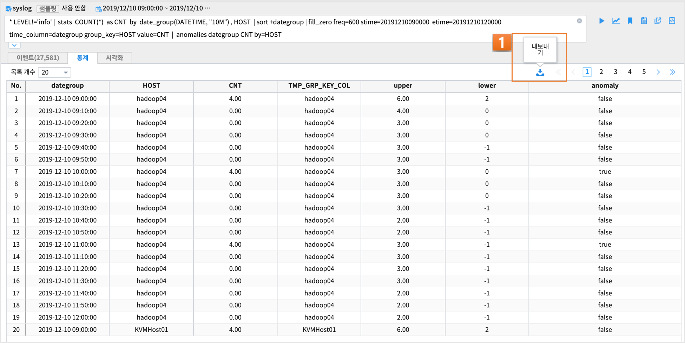Viewport: 685px width, 343px height.
Task: Click the 2019-12-10 09:30:00 dategroup cell
Action: click(x=67, y=135)
